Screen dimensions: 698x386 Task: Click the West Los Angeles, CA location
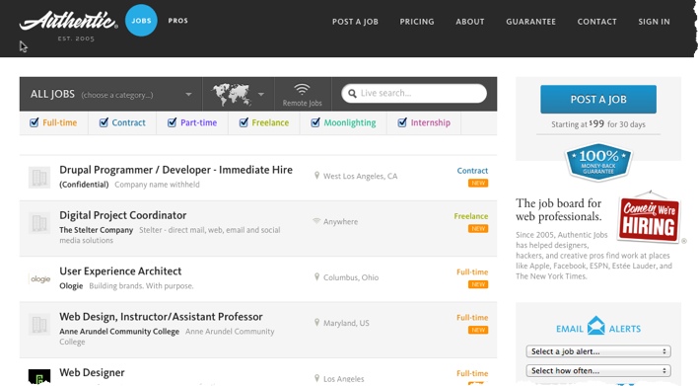360,176
